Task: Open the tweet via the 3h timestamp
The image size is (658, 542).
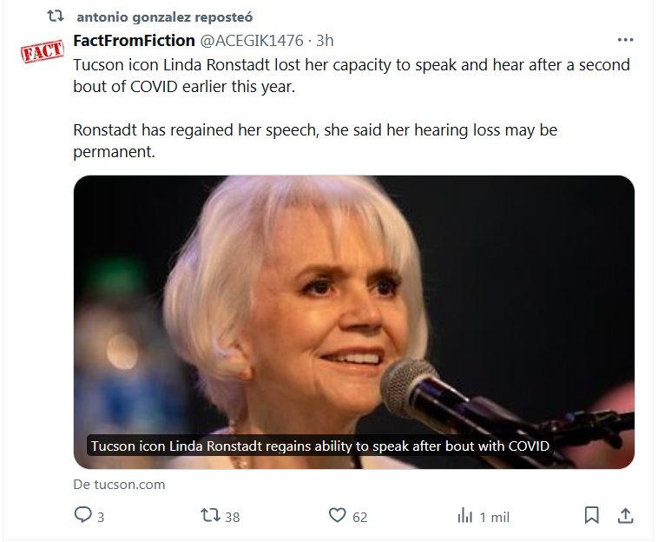Action: click(x=325, y=40)
